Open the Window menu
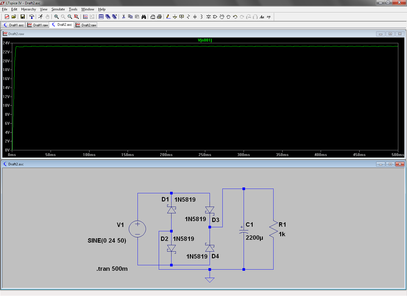 pos(88,9)
